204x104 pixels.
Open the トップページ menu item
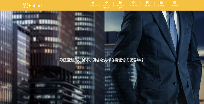[x=93, y=6]
